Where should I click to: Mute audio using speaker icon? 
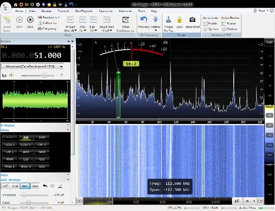[12, 75]
